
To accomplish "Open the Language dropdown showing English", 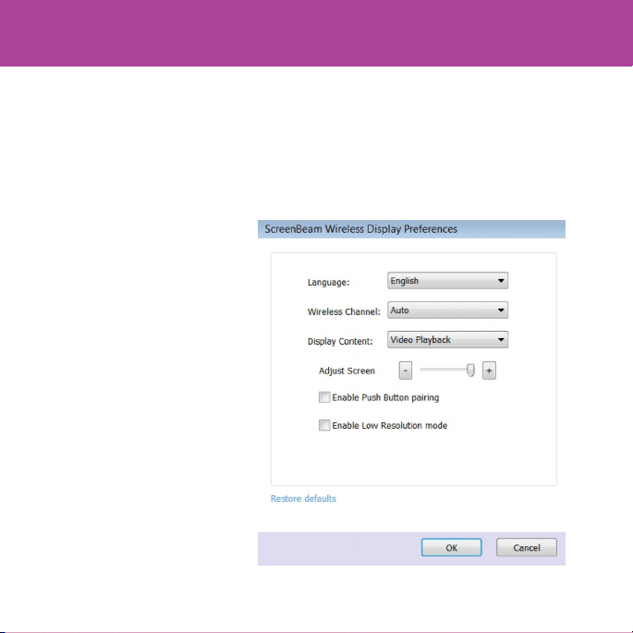I will click(x=447, y=281).
